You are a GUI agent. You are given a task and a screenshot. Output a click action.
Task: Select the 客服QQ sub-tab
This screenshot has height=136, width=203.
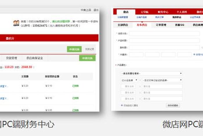180,25
